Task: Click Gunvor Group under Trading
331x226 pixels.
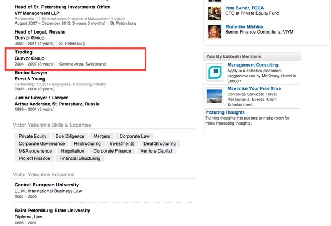Action: point(29,58)
